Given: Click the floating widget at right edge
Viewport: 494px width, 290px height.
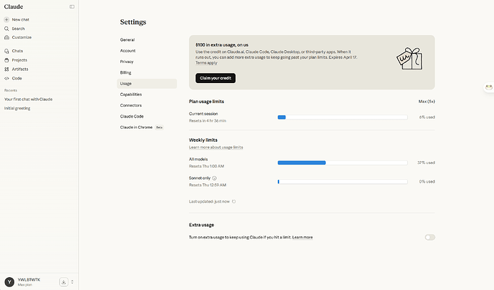Looking at the screenshot, I should tap(489, 87).
